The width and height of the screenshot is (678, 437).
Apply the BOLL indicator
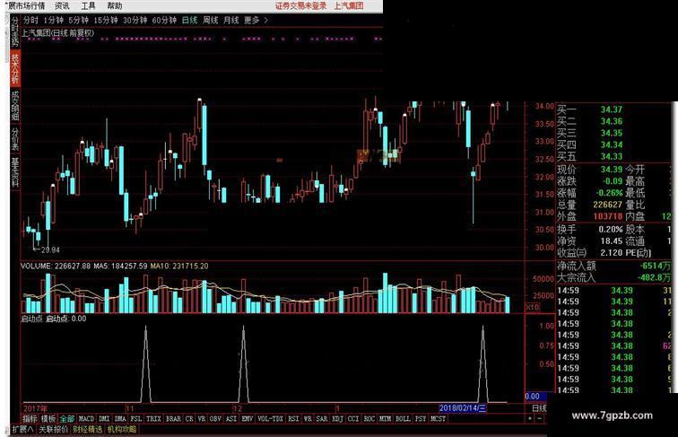coord(403,419)
